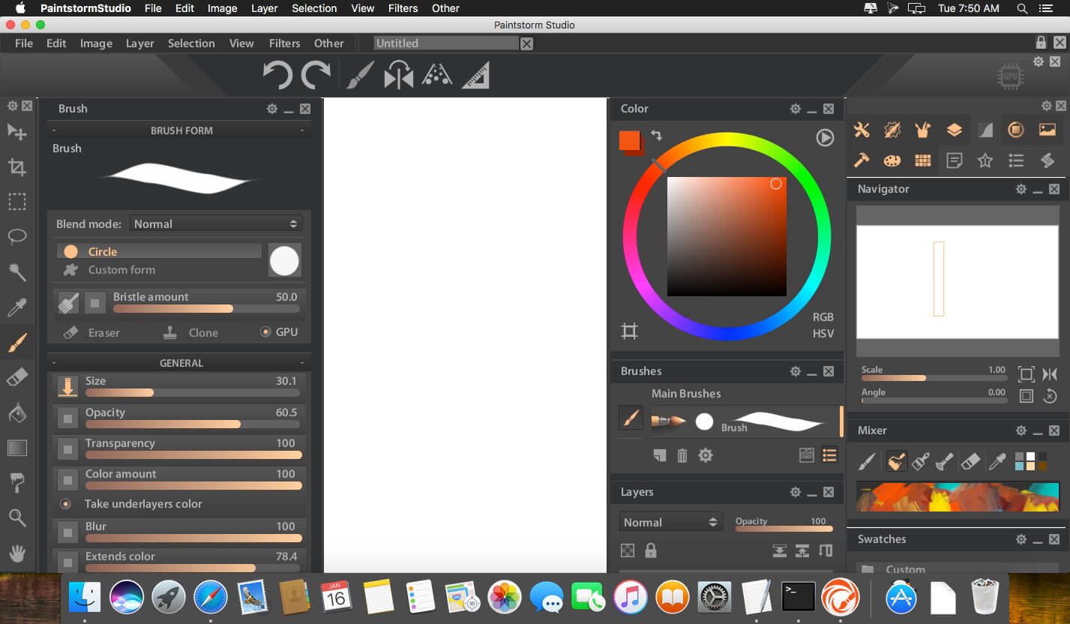Delete brush using trash icon in Brushes panel
Screen dimensions: 1070x624
click(x=682, y=454)
